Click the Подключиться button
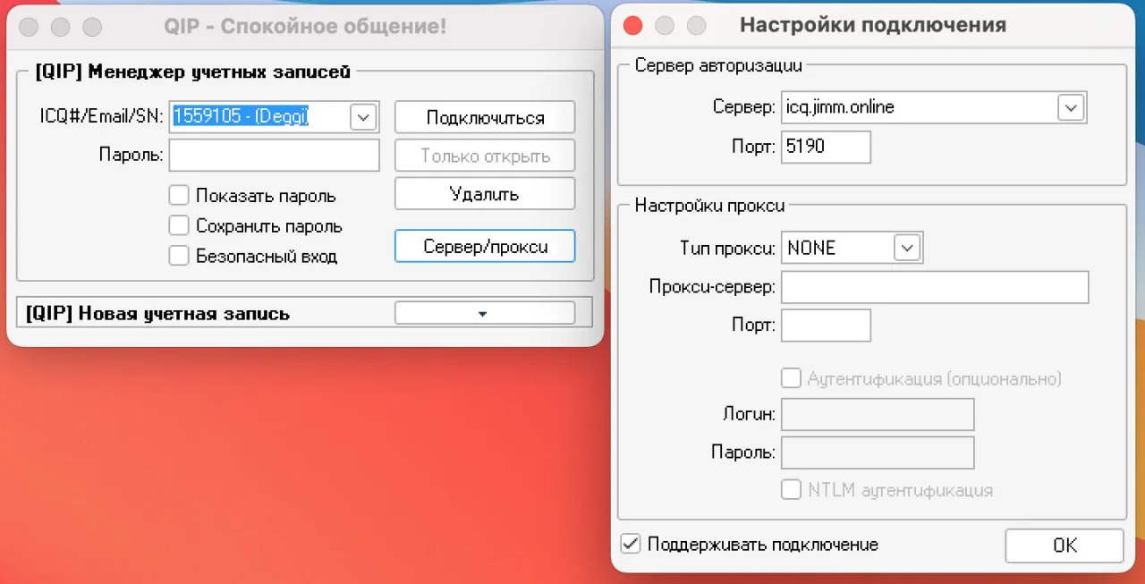 pos(485,118)
